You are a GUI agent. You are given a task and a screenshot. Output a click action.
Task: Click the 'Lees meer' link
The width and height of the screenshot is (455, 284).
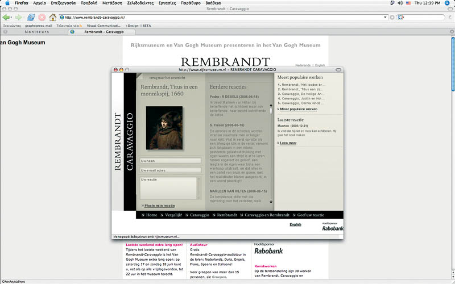tap(288, 143)
